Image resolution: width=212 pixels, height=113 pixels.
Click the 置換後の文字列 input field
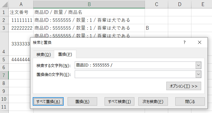tap(135, 75)
